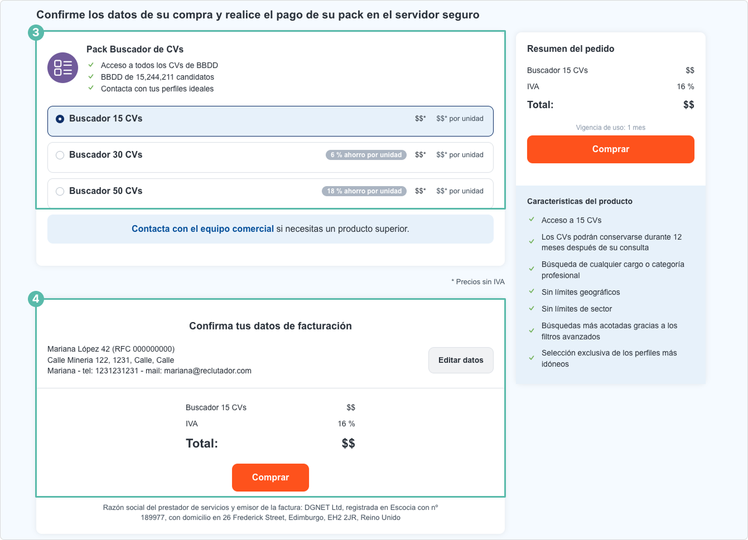Image resolution: width=748 pixels, height=540 pixels.
Task: Select the Buscador 15 CVs radio button
Action: pyautogui.click(x=60, y=119)
